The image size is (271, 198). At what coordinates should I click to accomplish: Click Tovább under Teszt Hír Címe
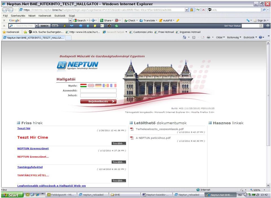coord(119,143)
